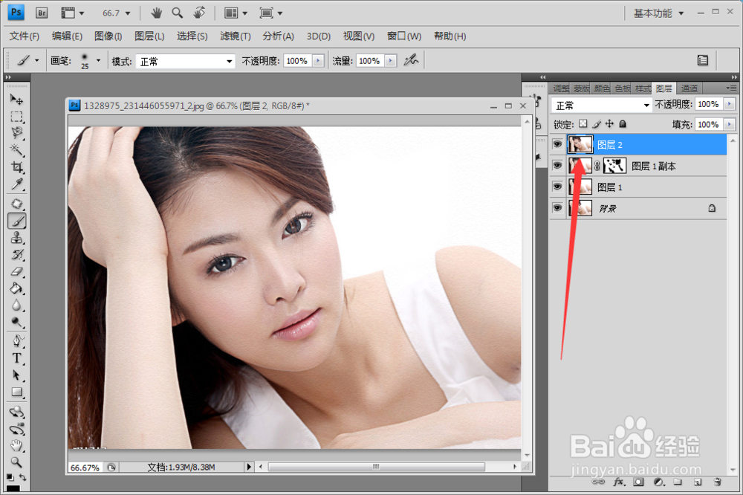Open the 不透明度 slider in options bar
The image size is (743, 495).
pyautogui.click(x=319, y=61)
